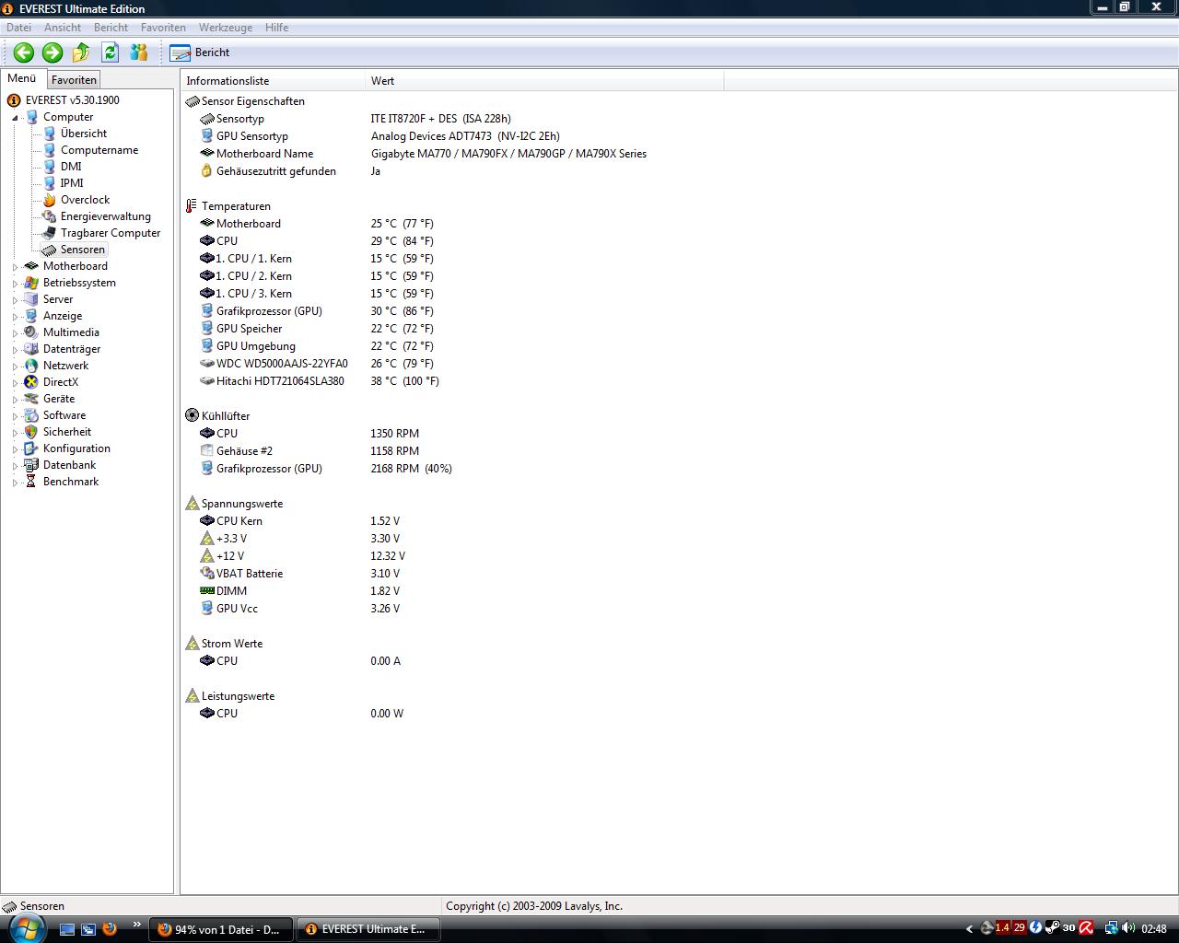Switch to '94% von 1 Datei' taskbar window

coord(221,929)
